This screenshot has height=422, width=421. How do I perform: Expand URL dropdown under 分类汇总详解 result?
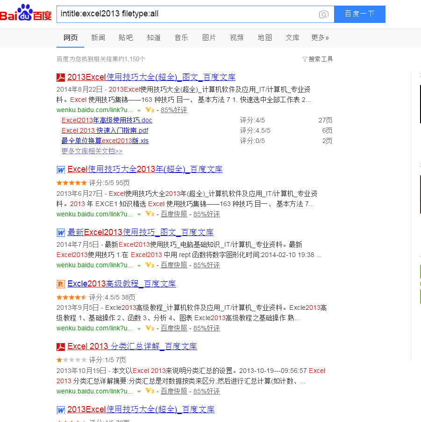(x=139, y=392)
